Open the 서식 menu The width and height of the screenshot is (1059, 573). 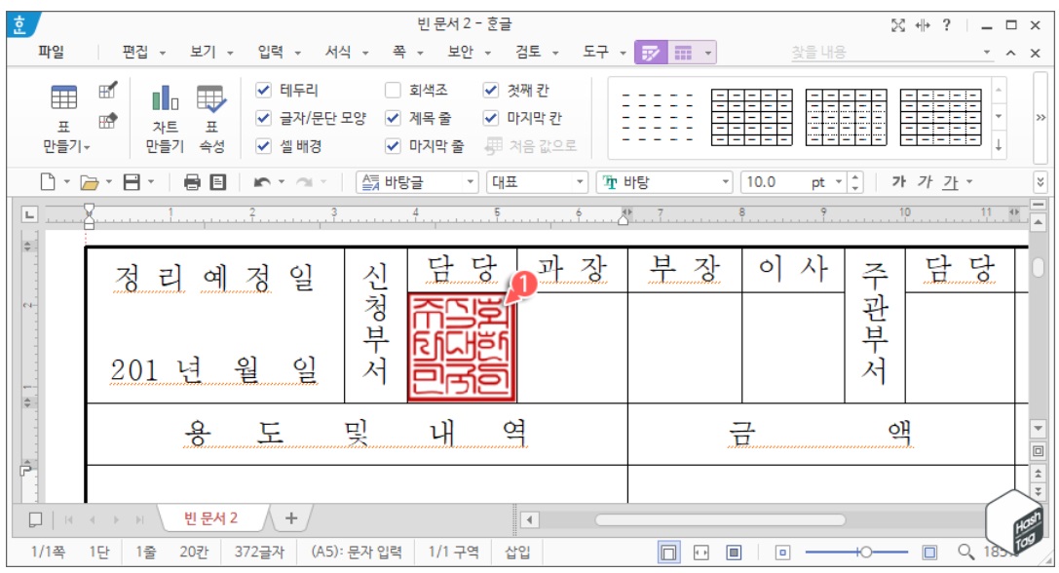tap(338, 52)
